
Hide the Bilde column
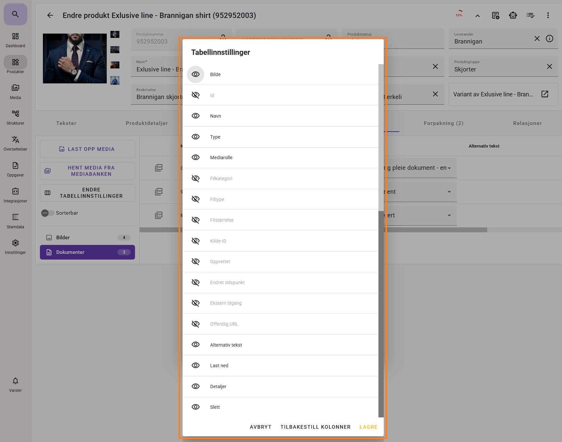tap(196, 74)
